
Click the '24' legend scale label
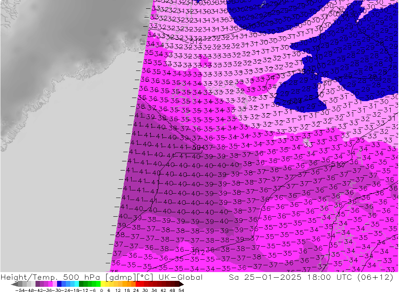(x=136, y=290)
